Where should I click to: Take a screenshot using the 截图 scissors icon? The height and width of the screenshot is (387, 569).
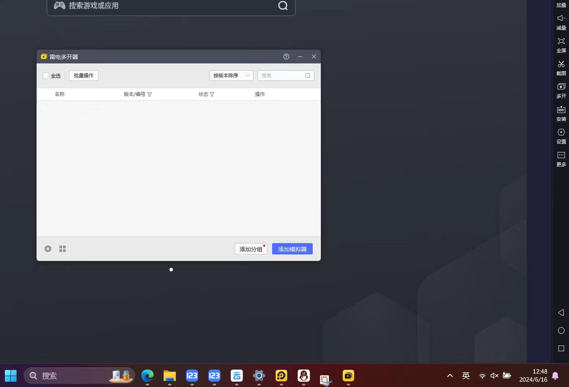(561, 64)
